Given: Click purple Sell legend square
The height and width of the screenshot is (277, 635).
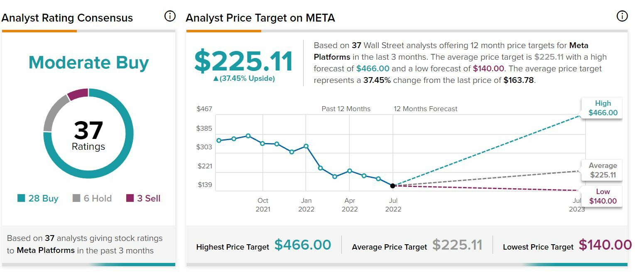Looking at the screenshot, I should coord(130,198).
